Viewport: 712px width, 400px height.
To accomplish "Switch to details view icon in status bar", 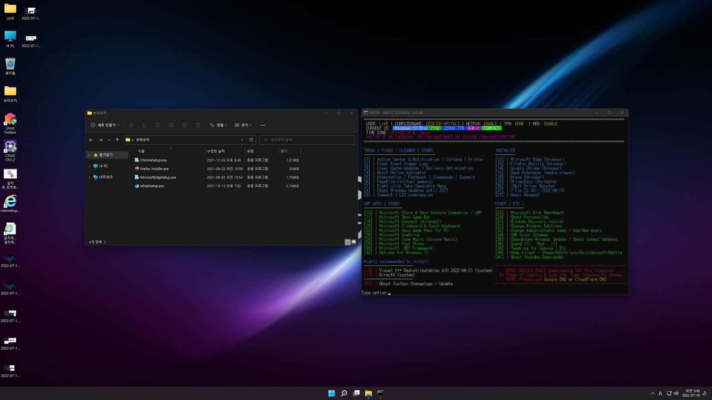I will [x=348, y=242].
